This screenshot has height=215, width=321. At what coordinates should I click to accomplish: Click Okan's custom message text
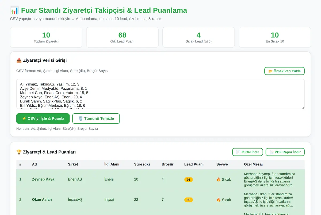269,200
